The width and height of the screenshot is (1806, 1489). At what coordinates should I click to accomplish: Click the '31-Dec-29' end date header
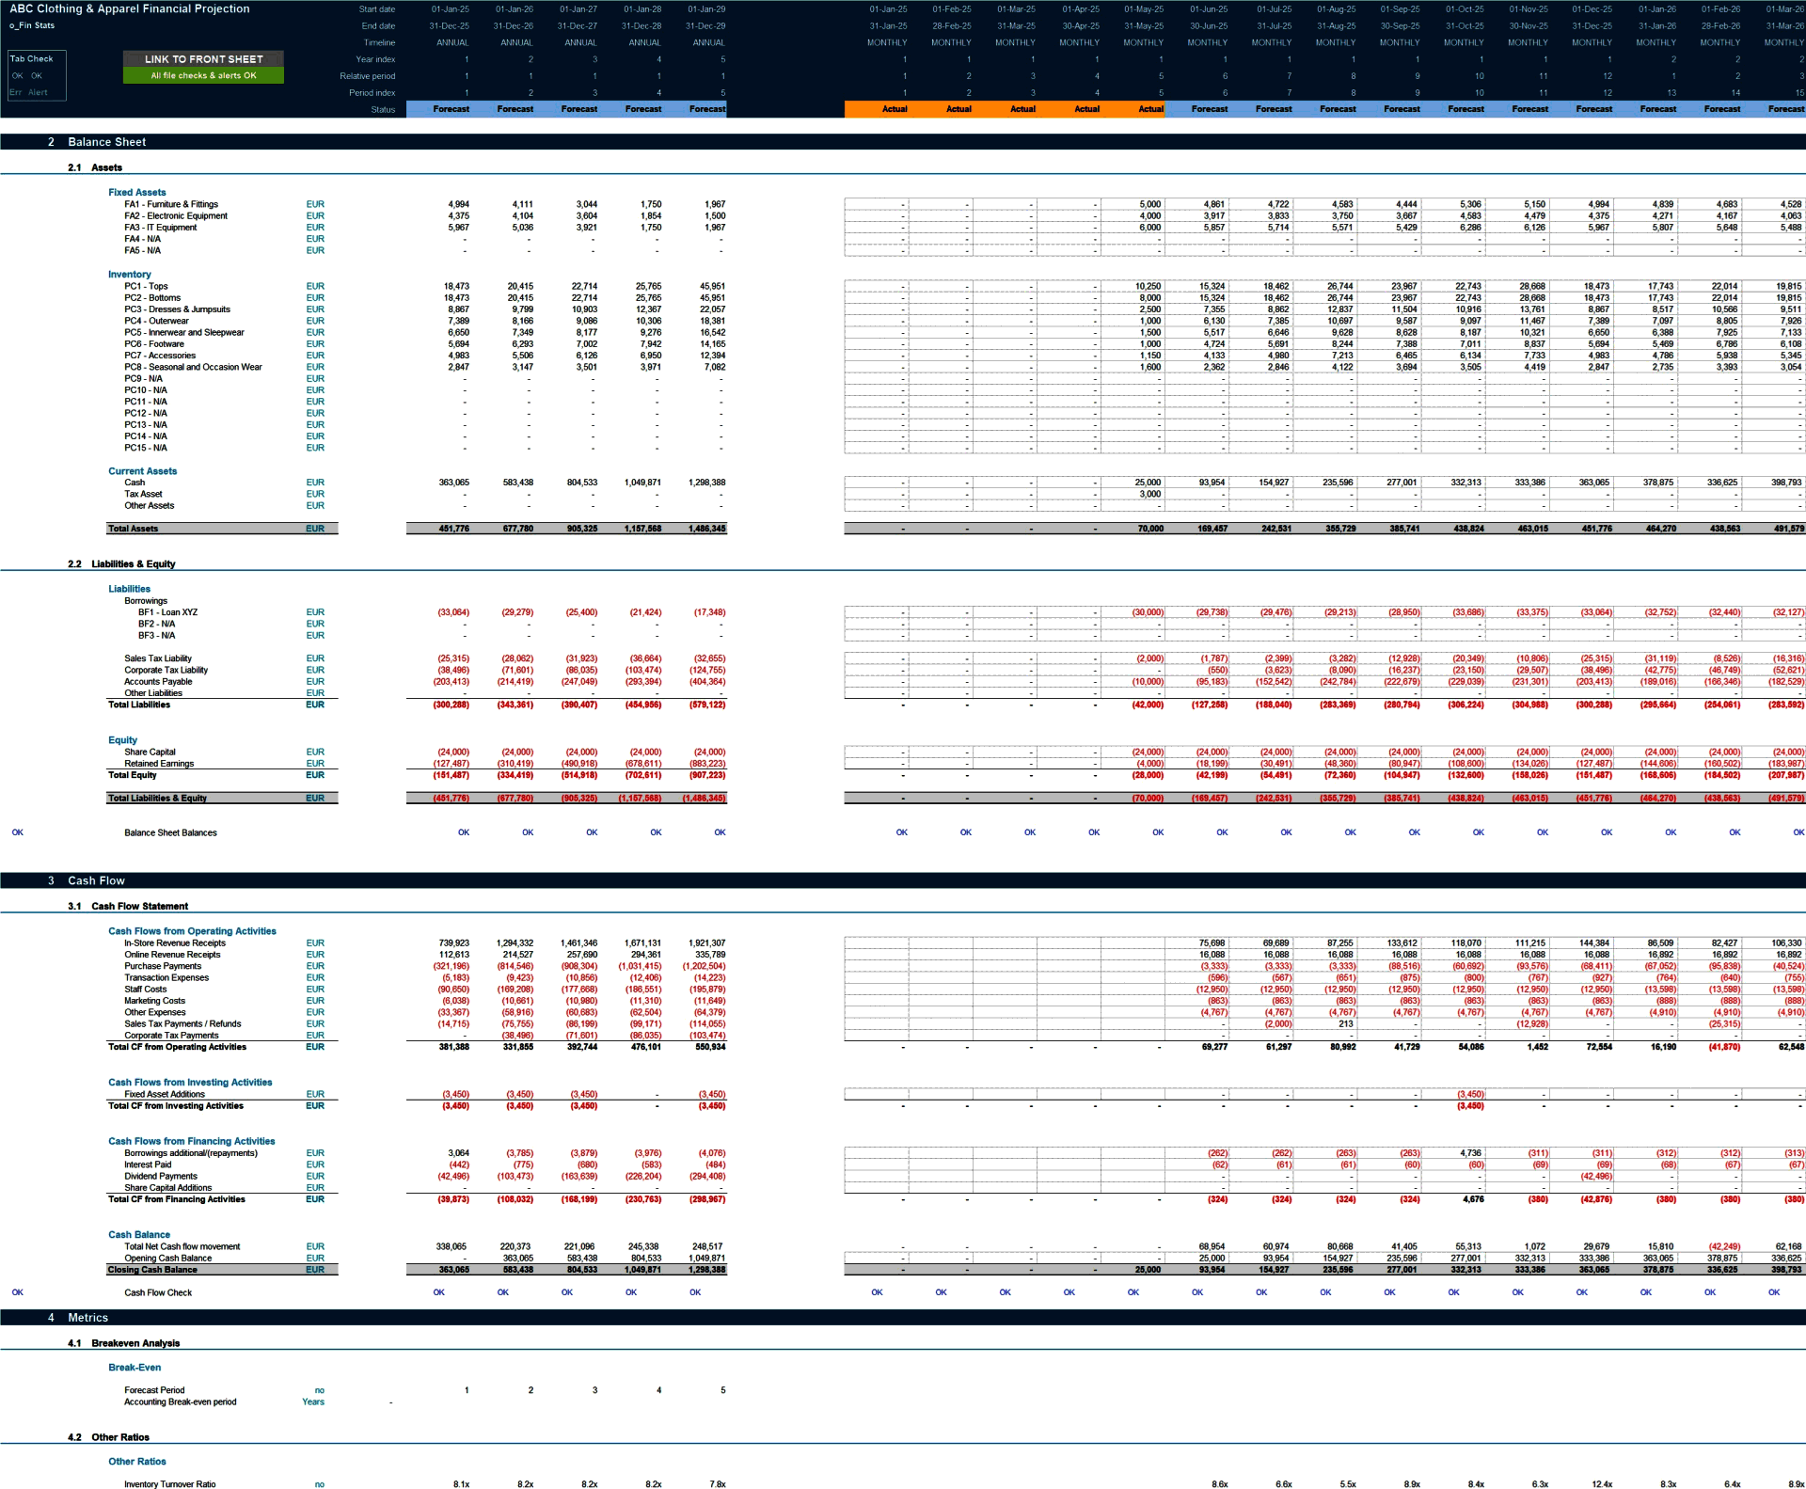[x=705, y=26]
